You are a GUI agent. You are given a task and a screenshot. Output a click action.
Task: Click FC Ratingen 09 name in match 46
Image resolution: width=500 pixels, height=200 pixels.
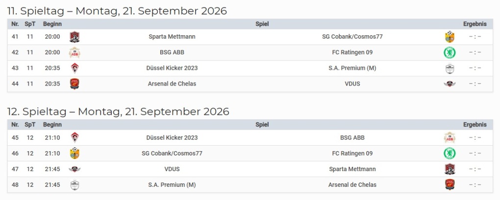point(352,154)
